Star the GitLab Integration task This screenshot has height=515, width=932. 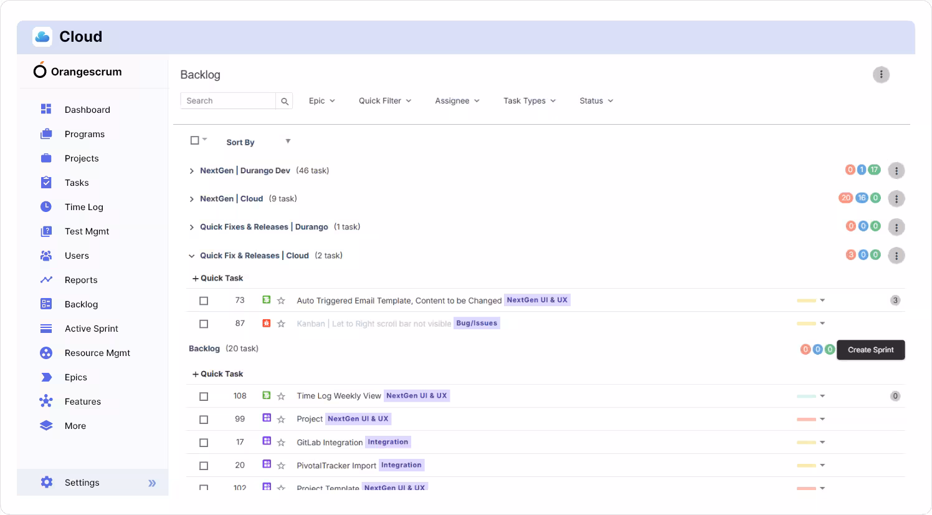[281, 443]
